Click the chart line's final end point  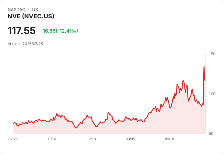click(x=205, y=80)
